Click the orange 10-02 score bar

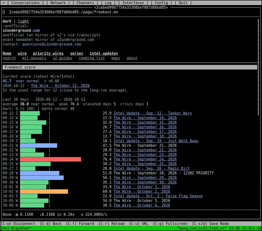44,191
